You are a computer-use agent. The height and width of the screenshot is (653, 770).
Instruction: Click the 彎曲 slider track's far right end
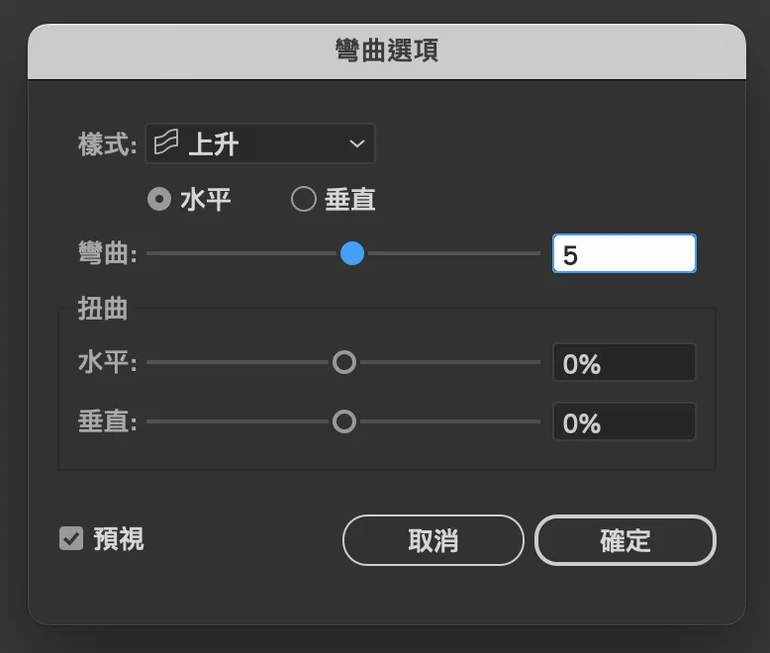537,253
